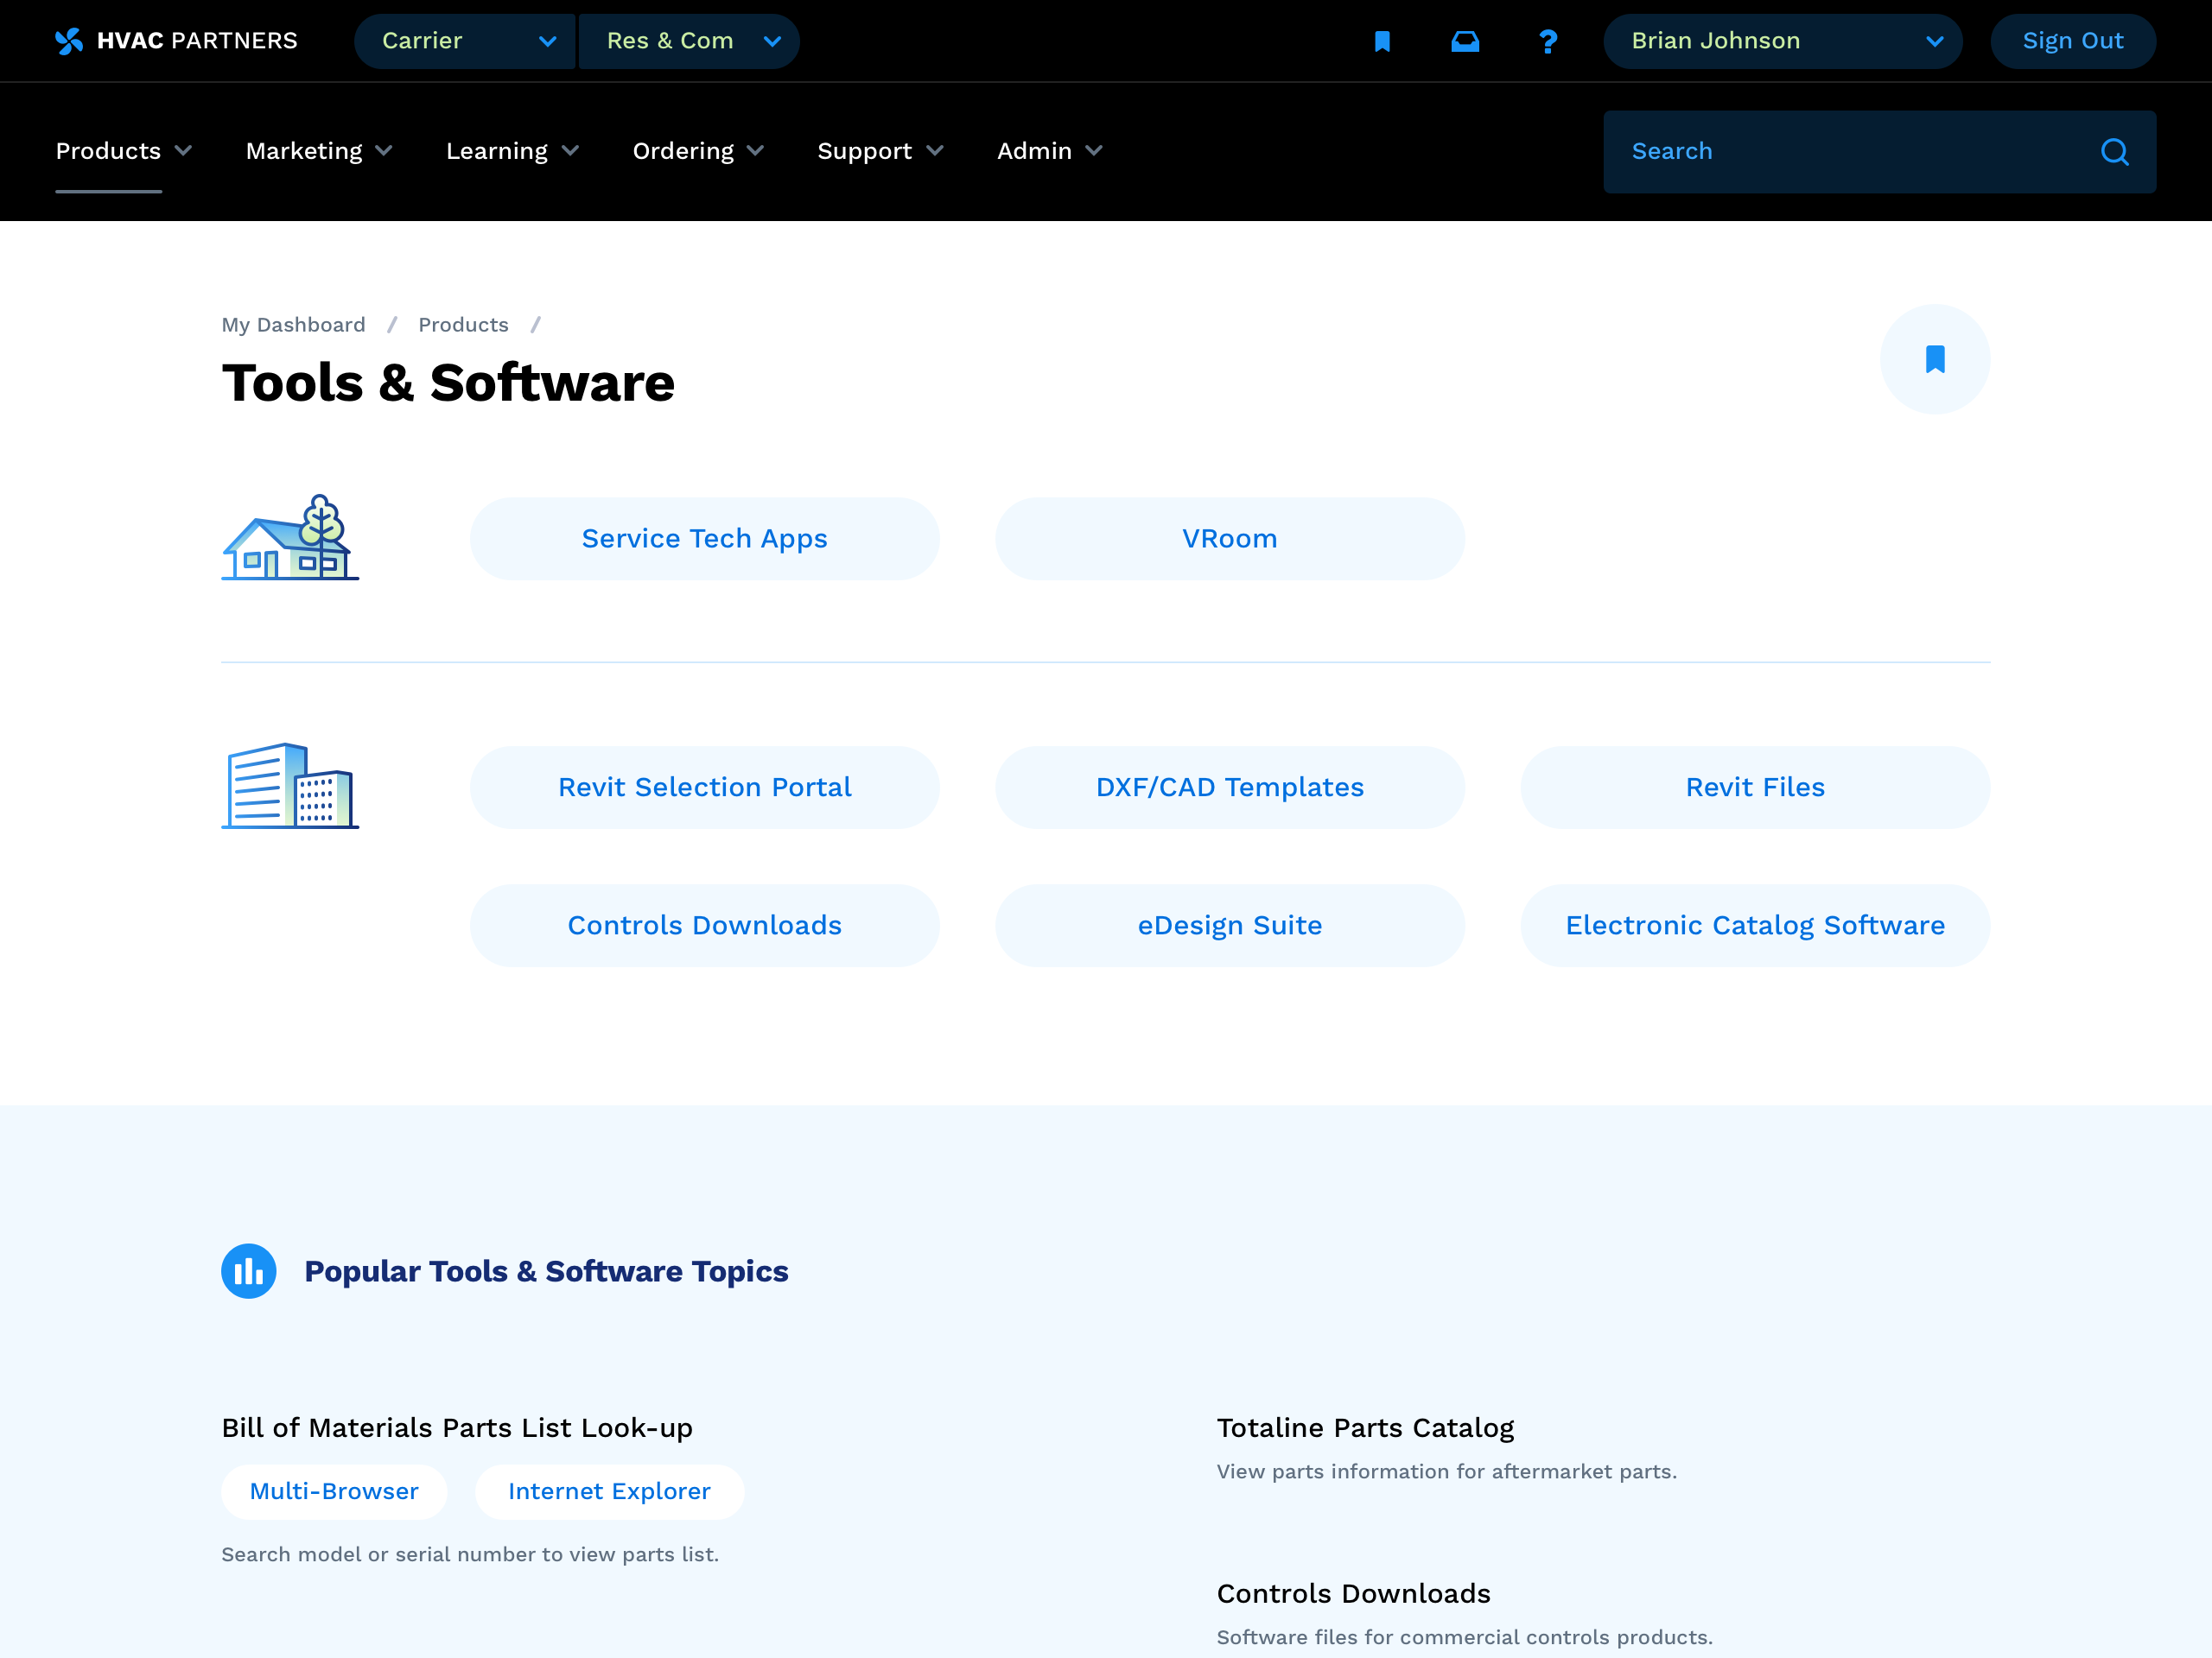Bookmark this Tools & Software page
The image size is (2212, 1658).
click(x=1934, y=360)
